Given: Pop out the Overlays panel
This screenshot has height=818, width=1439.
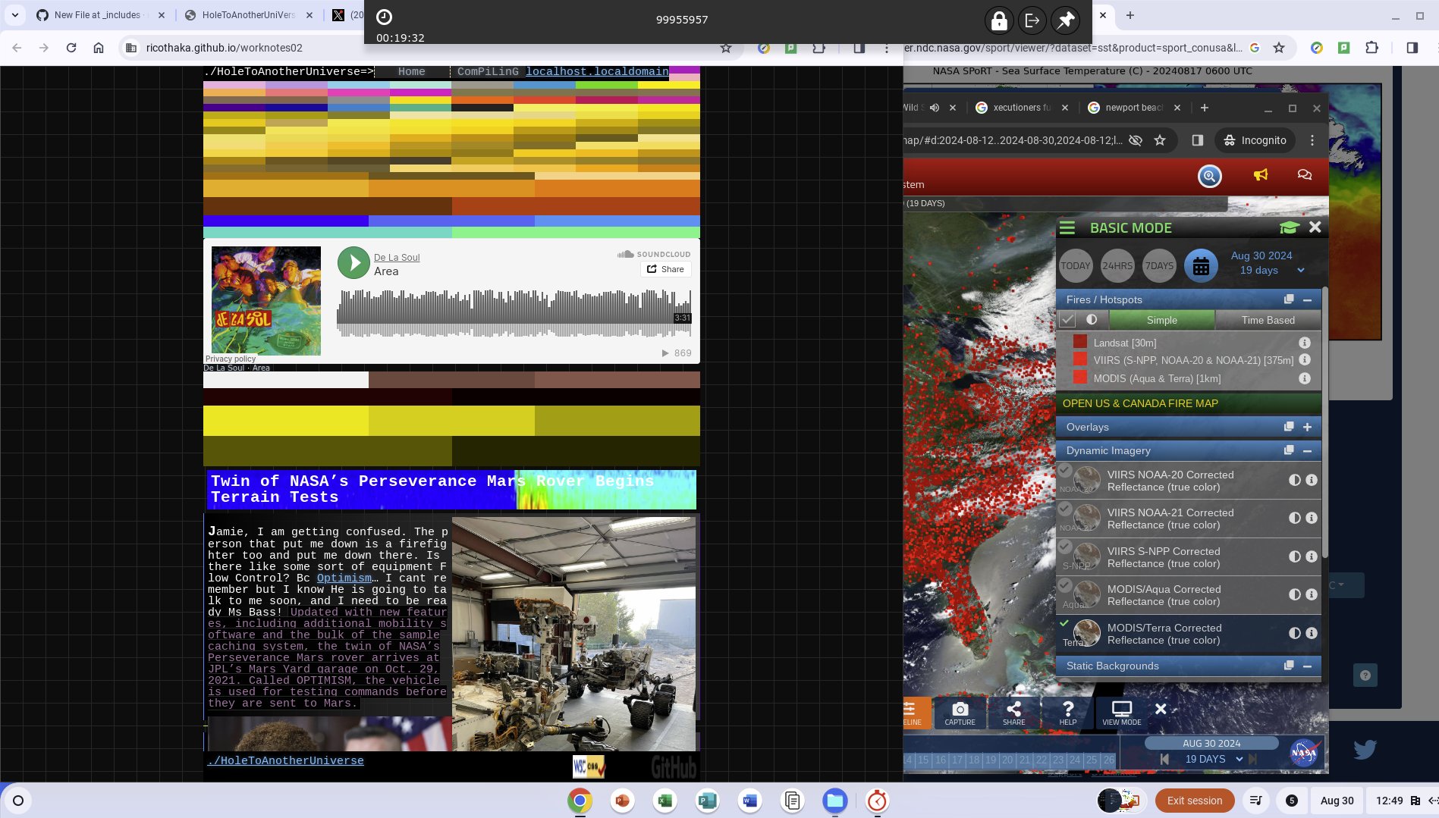Looking at the screenshot, I should coord(1288,427).
